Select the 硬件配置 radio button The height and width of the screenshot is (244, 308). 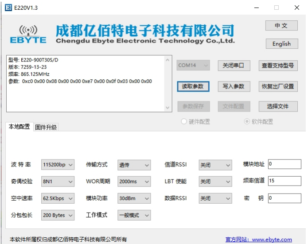(183, 122)
